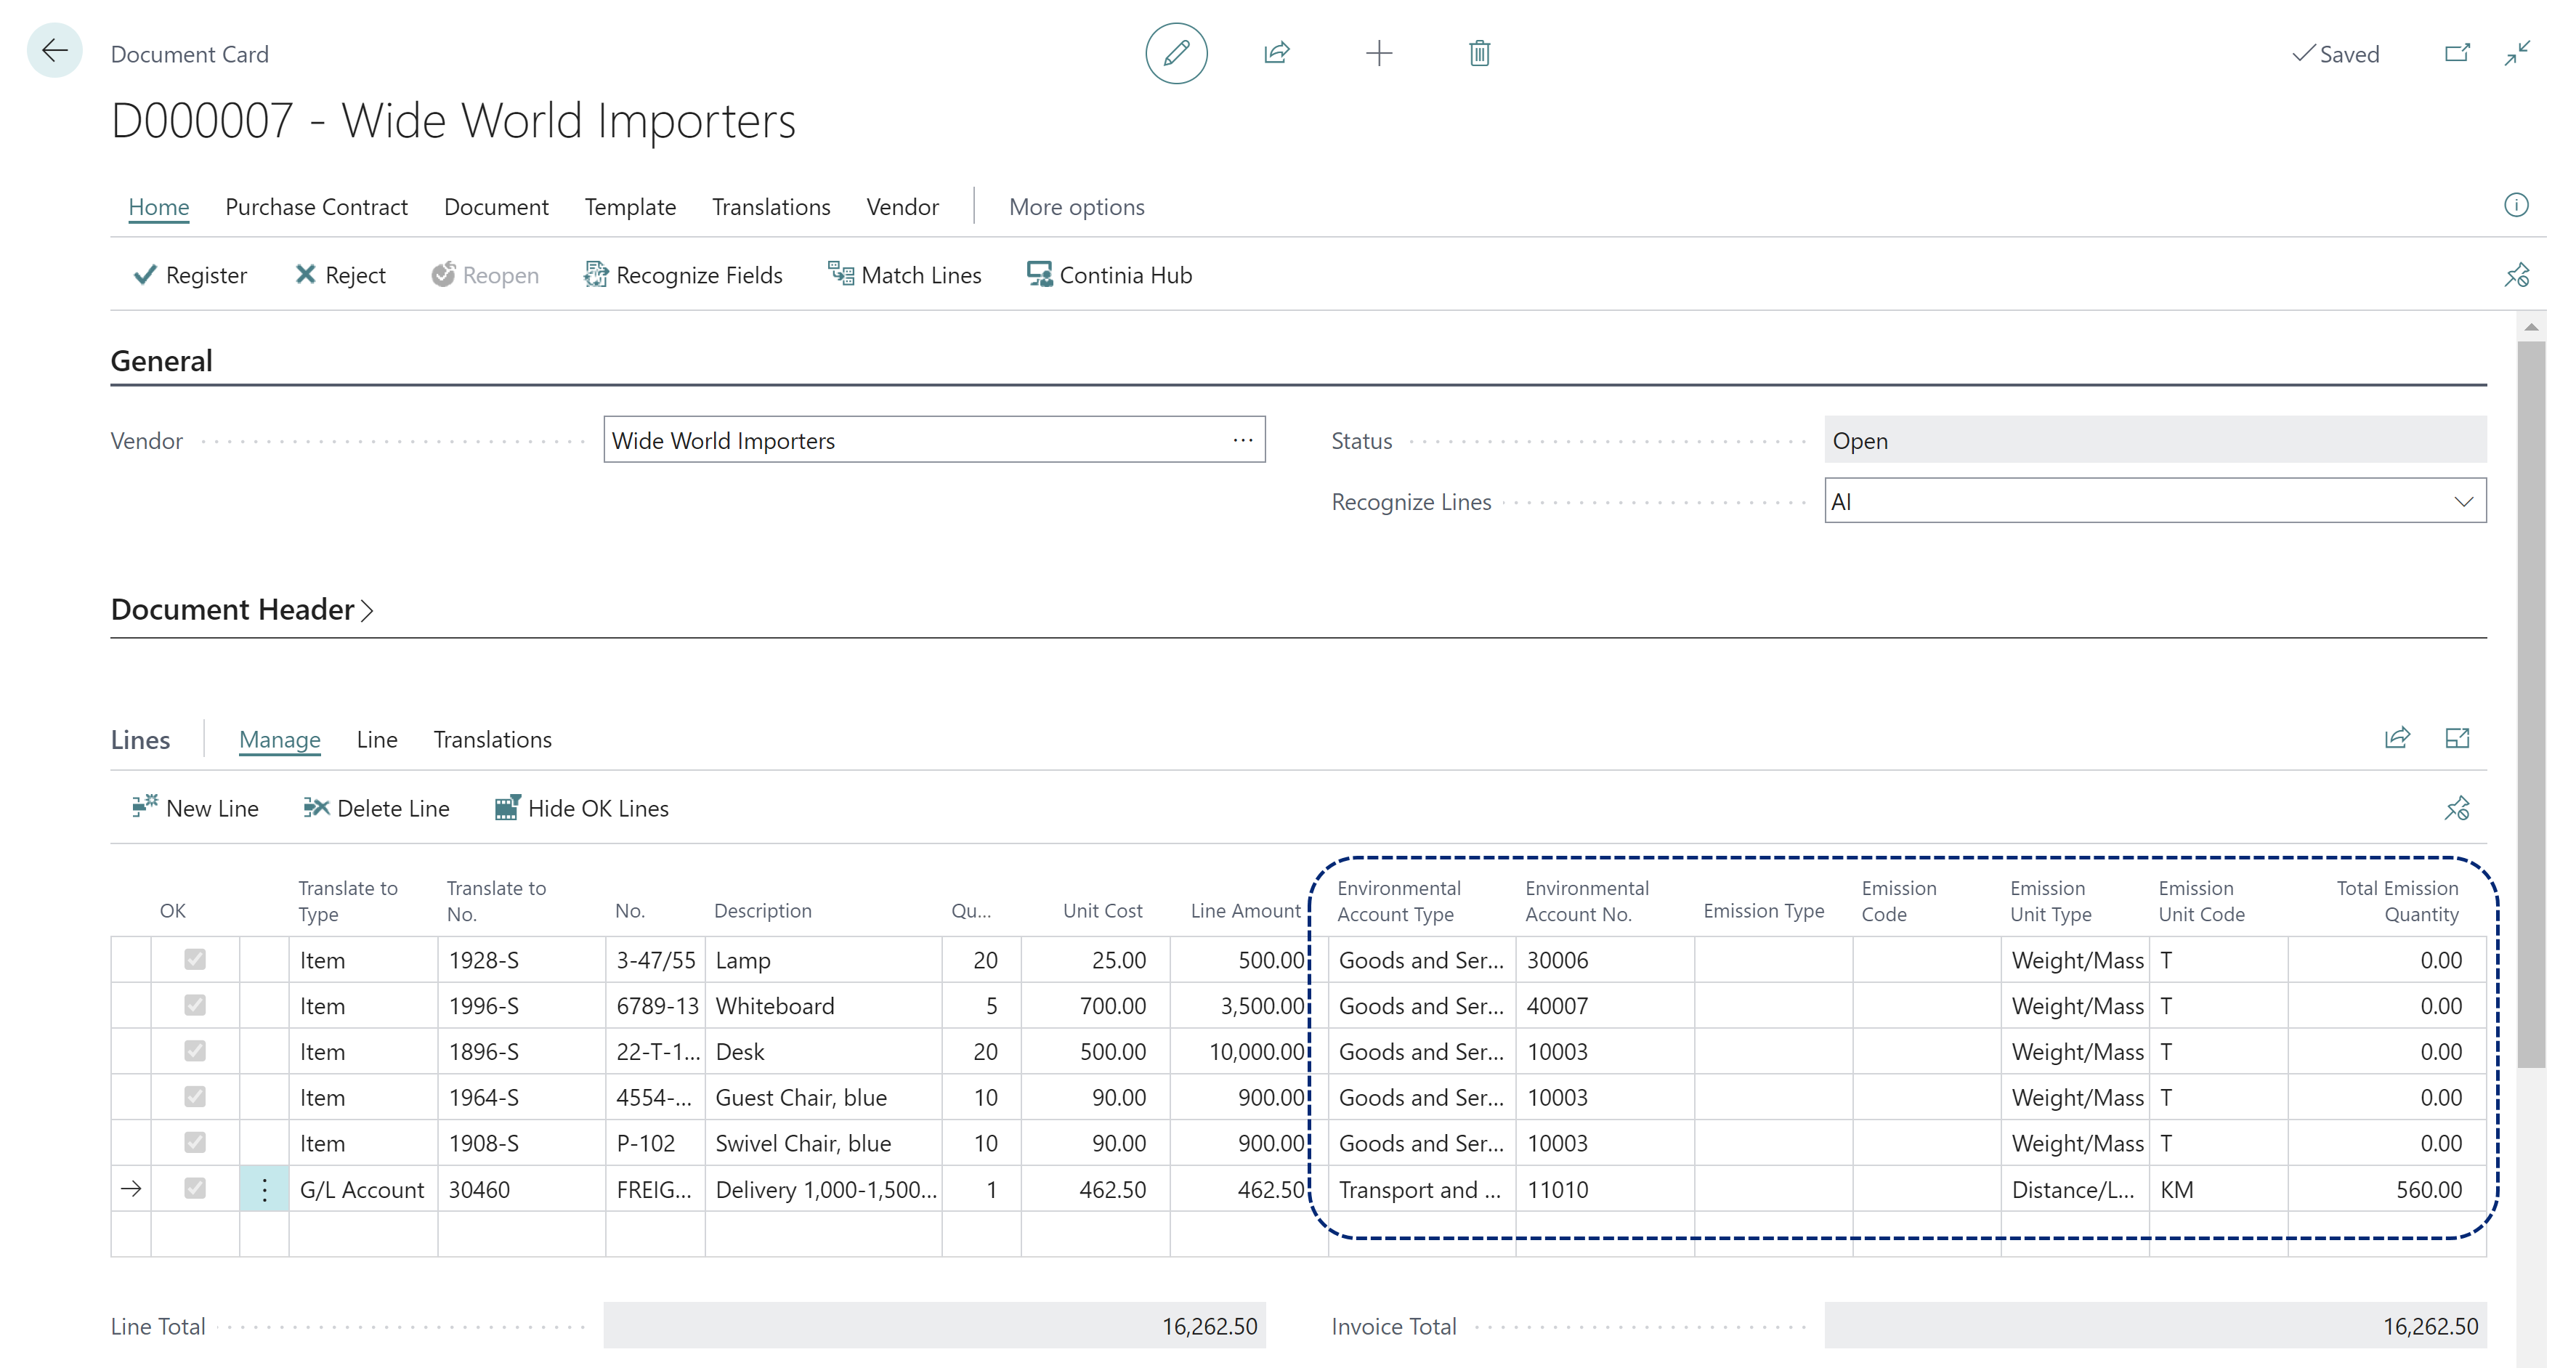
Task: Click the Translate to No. cell 1928-S
Action: click(521, 960)
